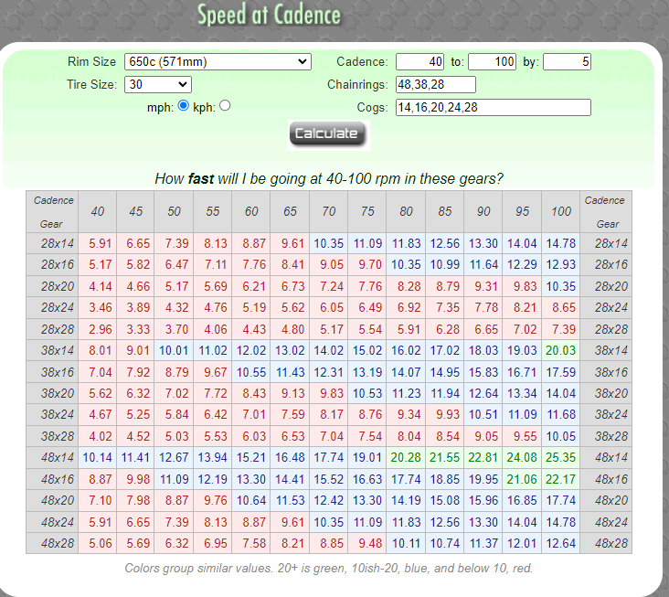Click the 'Rim Size' label
The width and height of the screenshot is (669, 597).
tap(91, 62)
